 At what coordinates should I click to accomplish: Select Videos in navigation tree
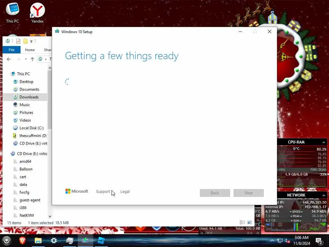click(25, 120)
